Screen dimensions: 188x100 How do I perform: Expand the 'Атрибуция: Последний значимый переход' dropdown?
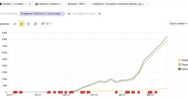coord(118,4)
